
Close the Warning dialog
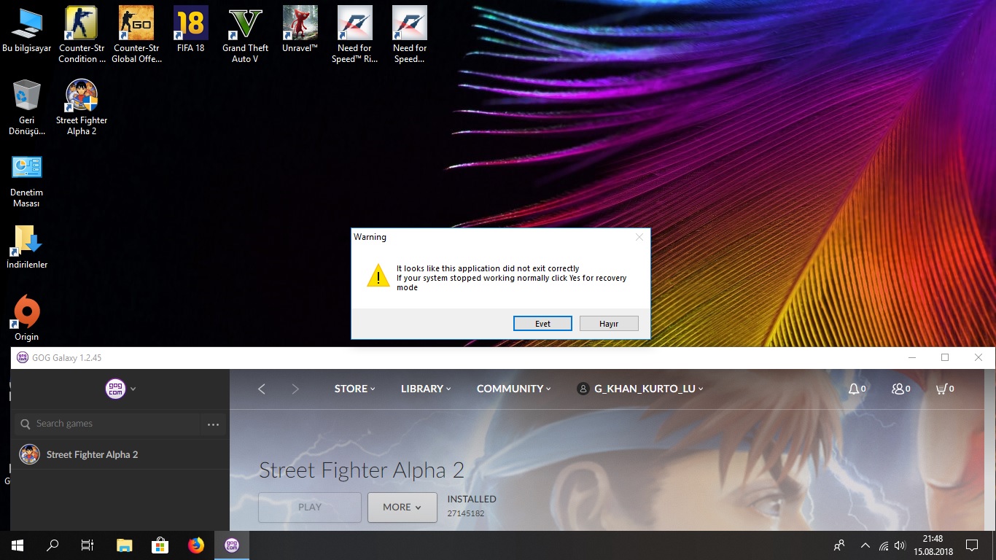[639, 237]
